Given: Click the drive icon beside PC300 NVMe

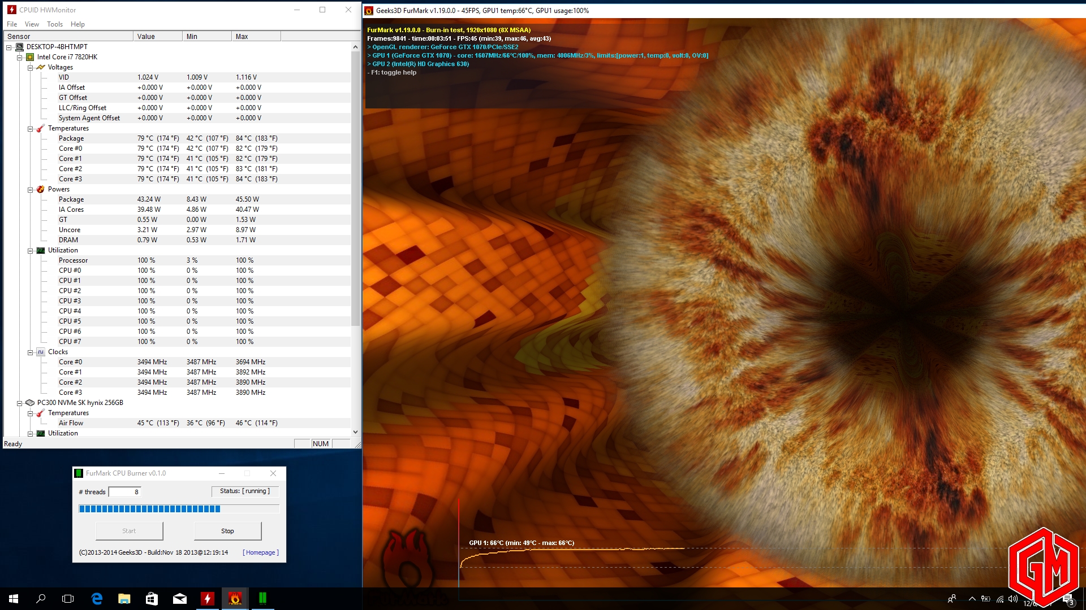Looking at the screenshot, I should tap(30, 403).
